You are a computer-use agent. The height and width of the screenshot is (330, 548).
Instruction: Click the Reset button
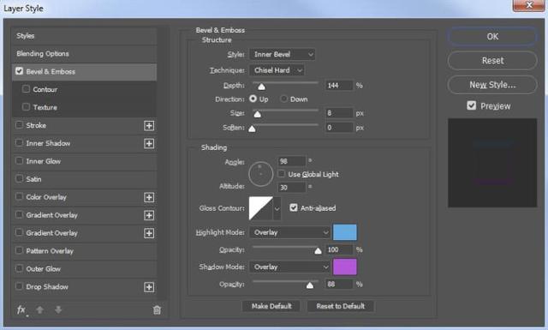(492, 61)
